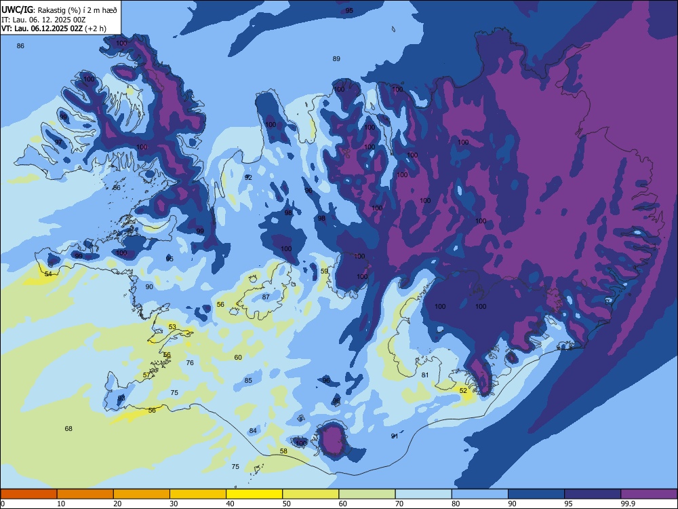Click the amber 20–30 legend swatch
Image resolution: width=678 pixels, height=509 pixels.
click(x=142, y=494)
